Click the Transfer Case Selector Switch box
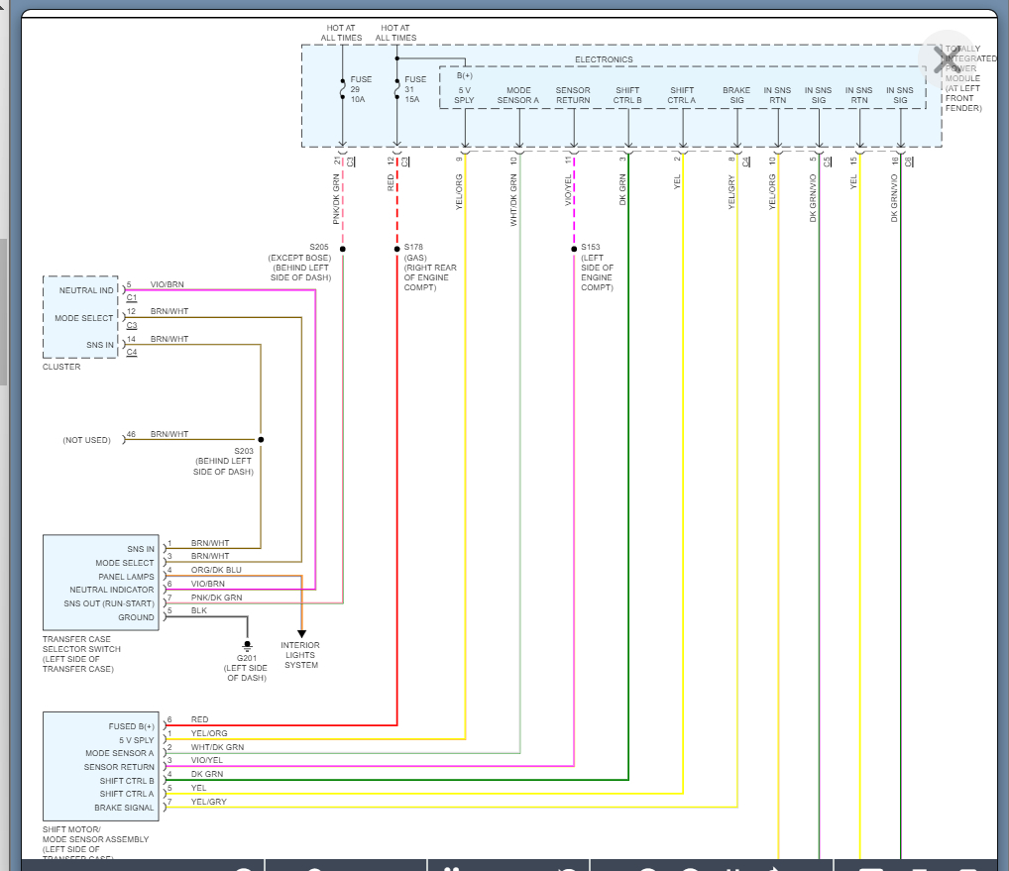Viewport: 1009px width, 871px height. [99, 583]
